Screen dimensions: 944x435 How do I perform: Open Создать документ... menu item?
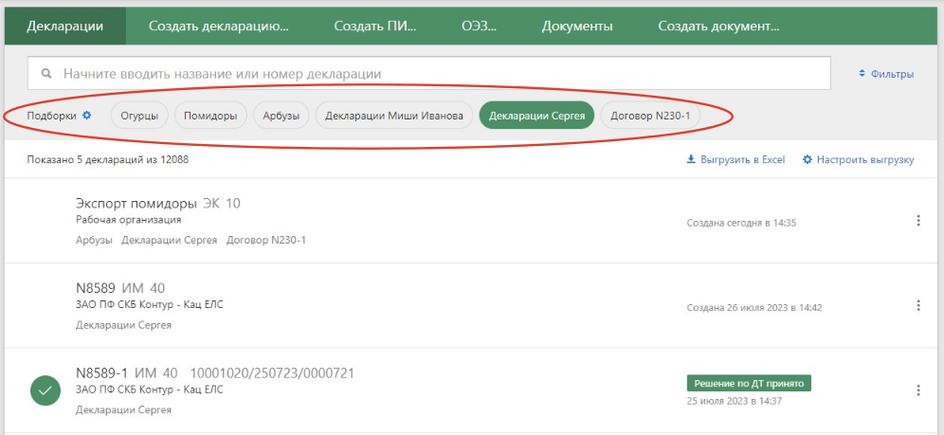[718, 27]
